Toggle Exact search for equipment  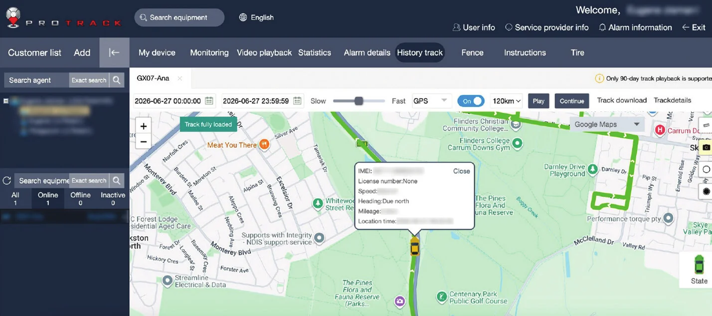click(89, 181)
